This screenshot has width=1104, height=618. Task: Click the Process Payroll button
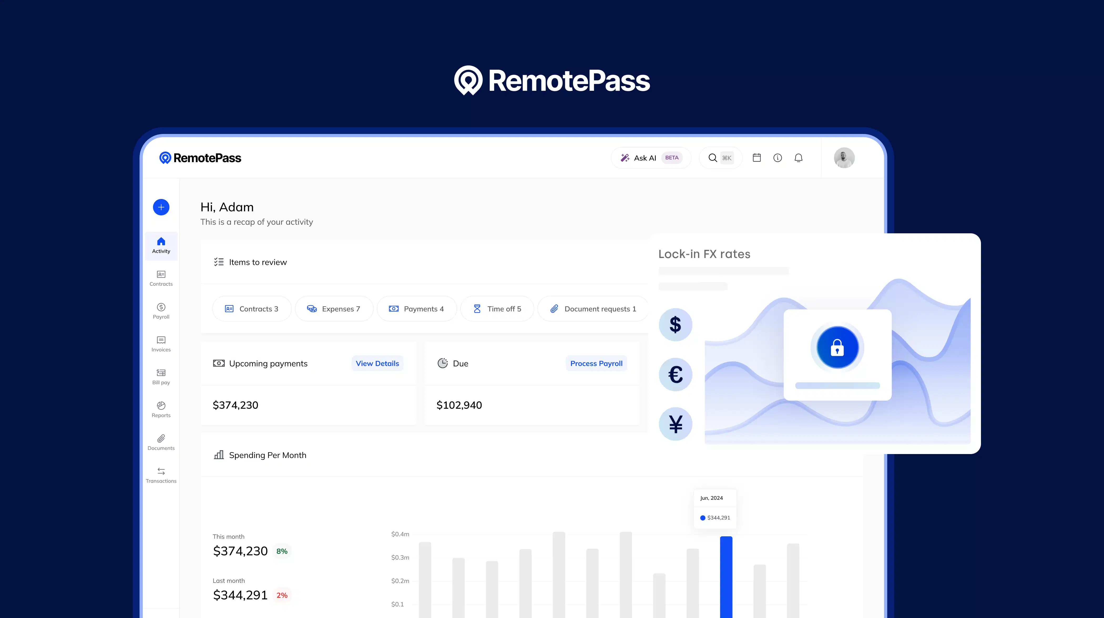(x=596, y=364)
